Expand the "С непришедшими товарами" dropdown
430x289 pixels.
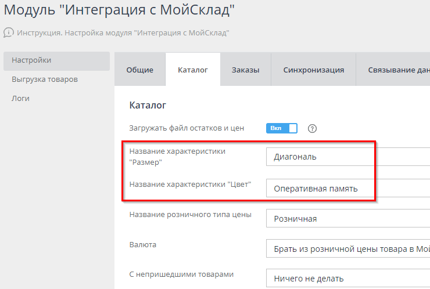click(349, 279)
